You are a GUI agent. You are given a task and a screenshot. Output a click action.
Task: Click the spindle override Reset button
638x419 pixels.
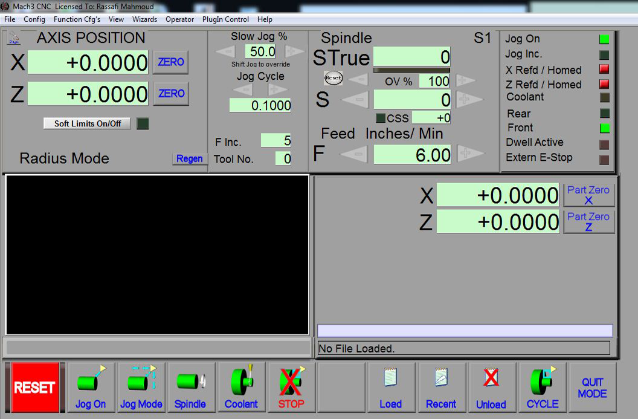(x=333, y=78)
